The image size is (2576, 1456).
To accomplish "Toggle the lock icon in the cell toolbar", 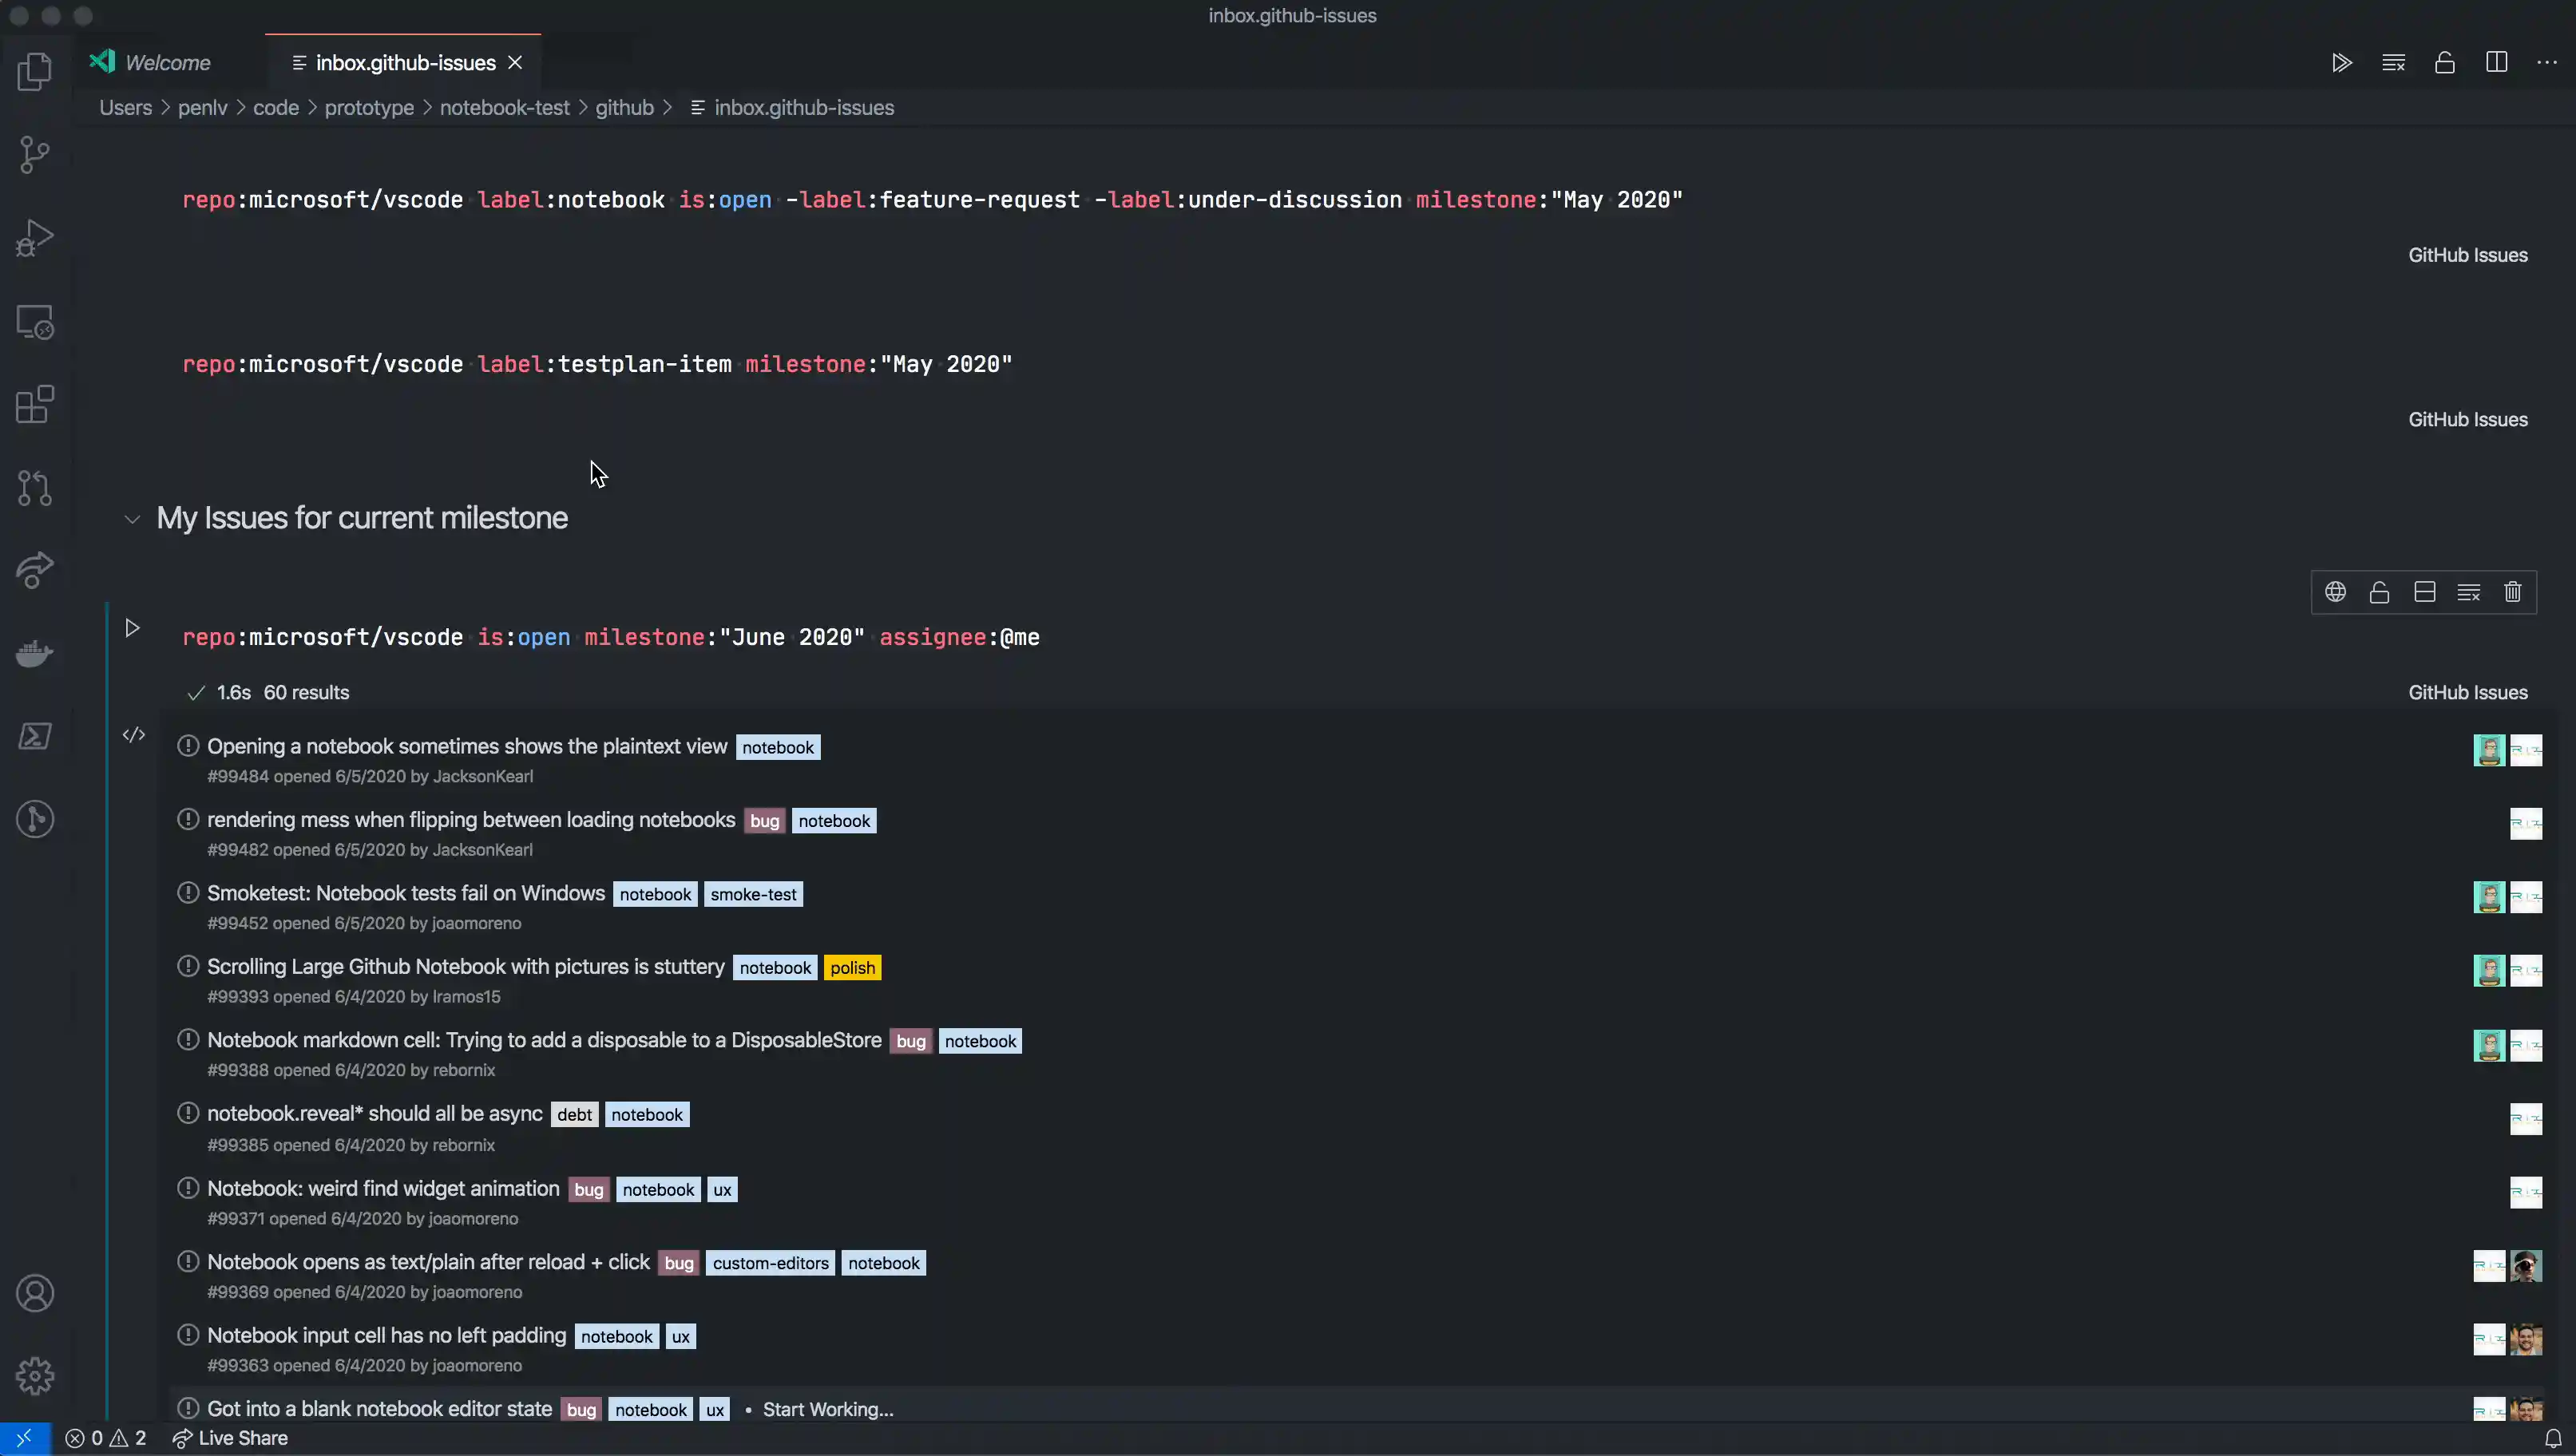I will (x=2379, y=592).
